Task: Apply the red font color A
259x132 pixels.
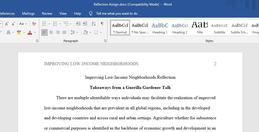Action: click(30, 32)
